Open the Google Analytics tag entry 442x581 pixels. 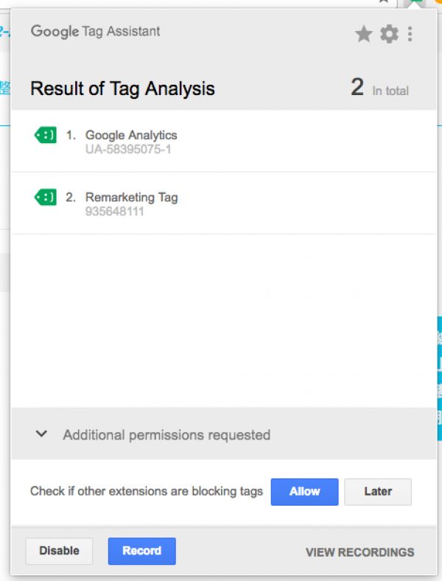point(224,141)
